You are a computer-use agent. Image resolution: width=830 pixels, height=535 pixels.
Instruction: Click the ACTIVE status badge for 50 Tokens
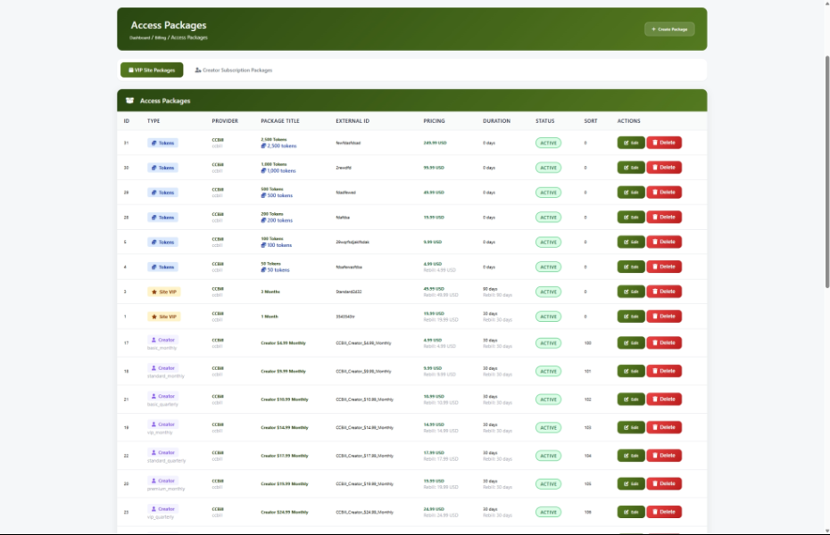(548, 267)
